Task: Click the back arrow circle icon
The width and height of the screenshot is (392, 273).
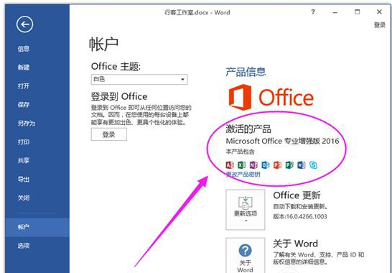Action: [24, 24]
